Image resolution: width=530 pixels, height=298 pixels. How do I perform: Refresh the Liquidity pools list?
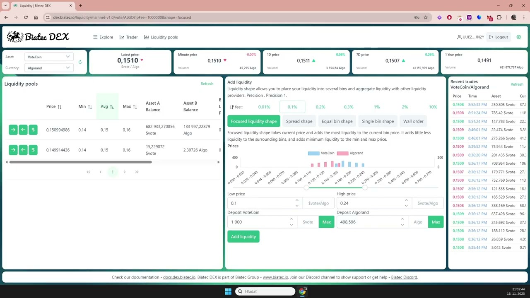207,84
